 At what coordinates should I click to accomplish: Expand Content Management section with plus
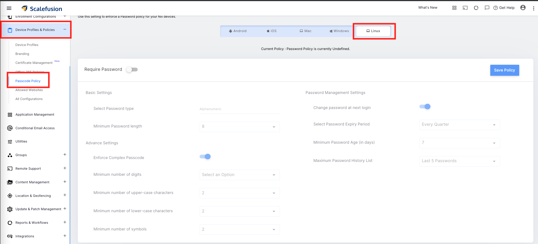[65, 182]
